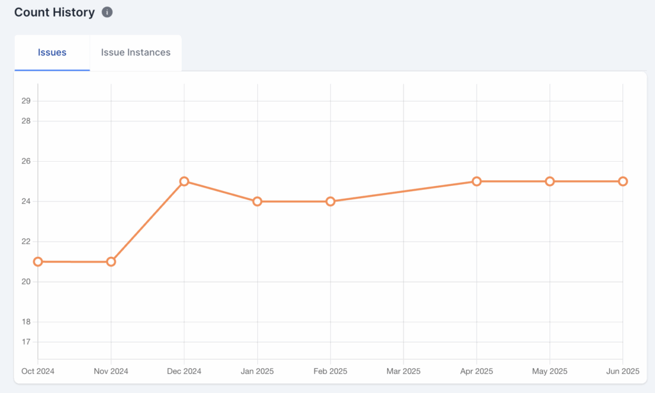The height and width of the screenshot is (393, 655).
Task: Click the 29 y-axis label
Action: point(26,101)
